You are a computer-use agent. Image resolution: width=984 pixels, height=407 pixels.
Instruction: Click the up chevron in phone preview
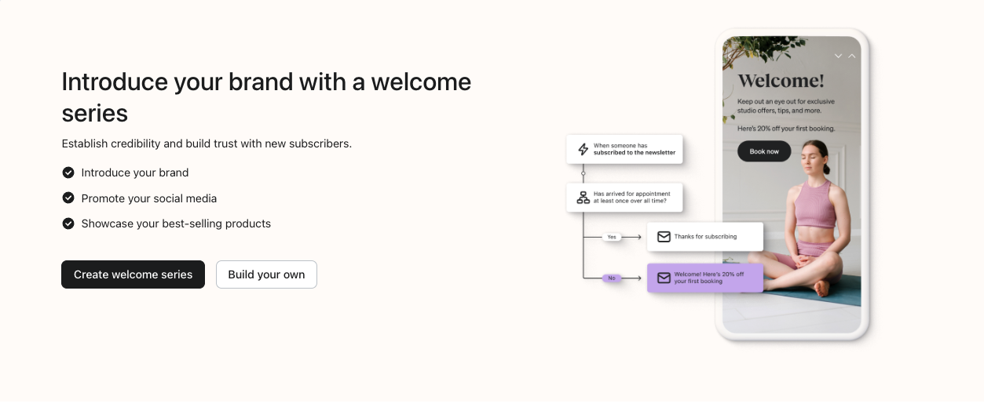(852, 56)
